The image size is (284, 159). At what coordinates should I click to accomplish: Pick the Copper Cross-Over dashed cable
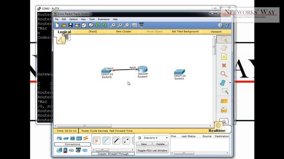tap(126, 140)
